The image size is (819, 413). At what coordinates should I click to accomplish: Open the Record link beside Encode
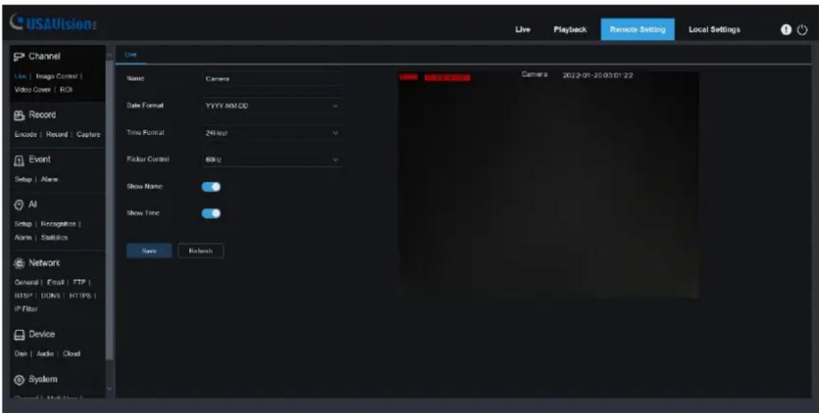pos(56,135)
